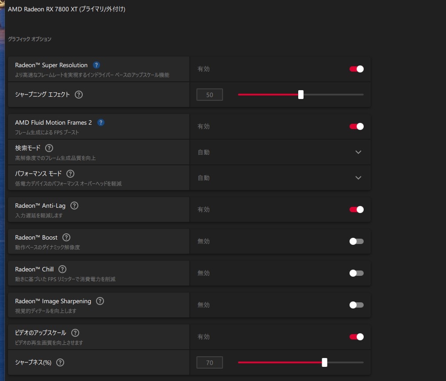Click the AMD Radeon RX 7800 XT header

66,9
